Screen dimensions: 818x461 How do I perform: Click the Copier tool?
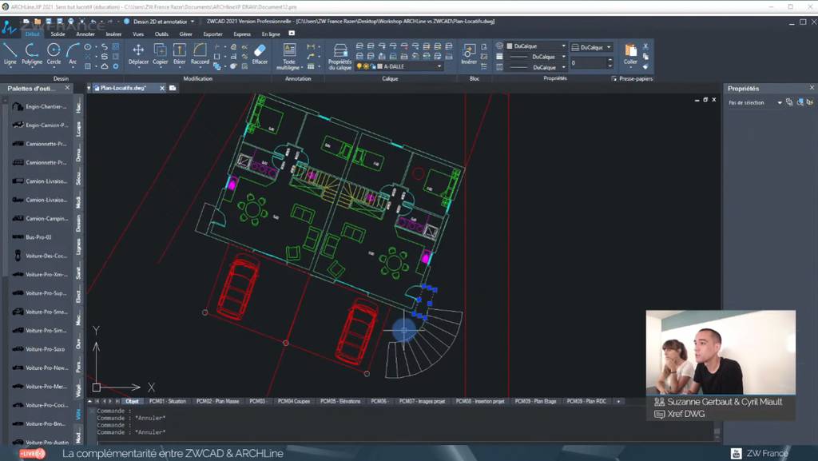coord(160,54)
